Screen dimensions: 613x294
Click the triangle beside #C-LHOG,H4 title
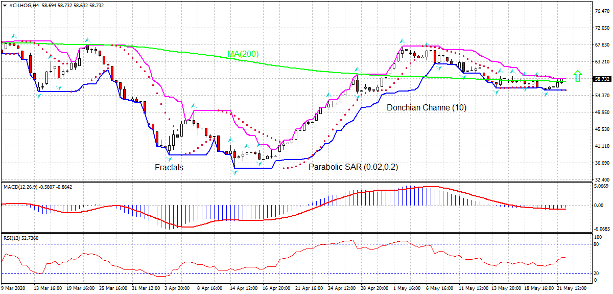pos(4,5)
